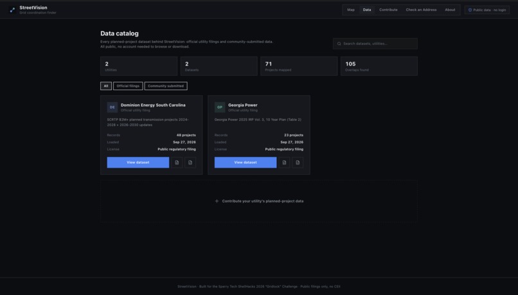Viewport: 518px width, 295px height.
Task: Click the DE avatar on Dominion Energy card
Action: (112, 107)
